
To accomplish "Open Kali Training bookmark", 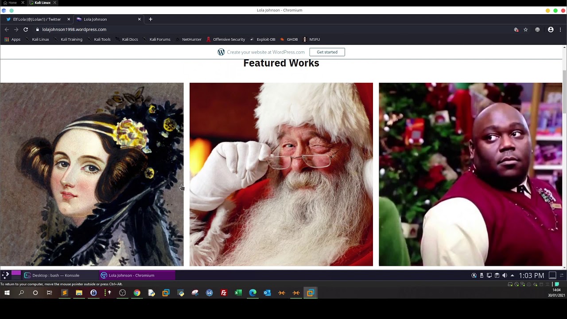I will (x=68, y=39).
